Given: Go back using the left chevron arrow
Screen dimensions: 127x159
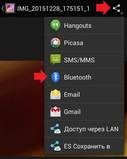Looking at the screenshot, I should tap(3, 8).
